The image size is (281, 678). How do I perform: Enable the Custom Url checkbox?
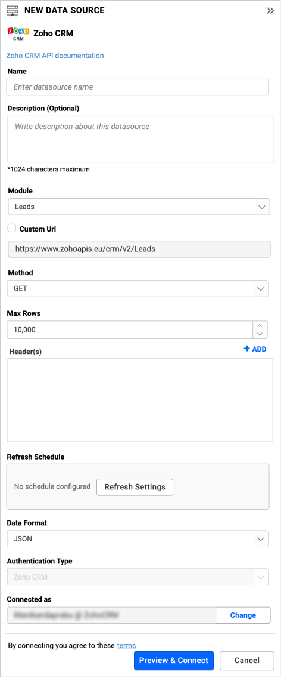[x=12, y=229]
